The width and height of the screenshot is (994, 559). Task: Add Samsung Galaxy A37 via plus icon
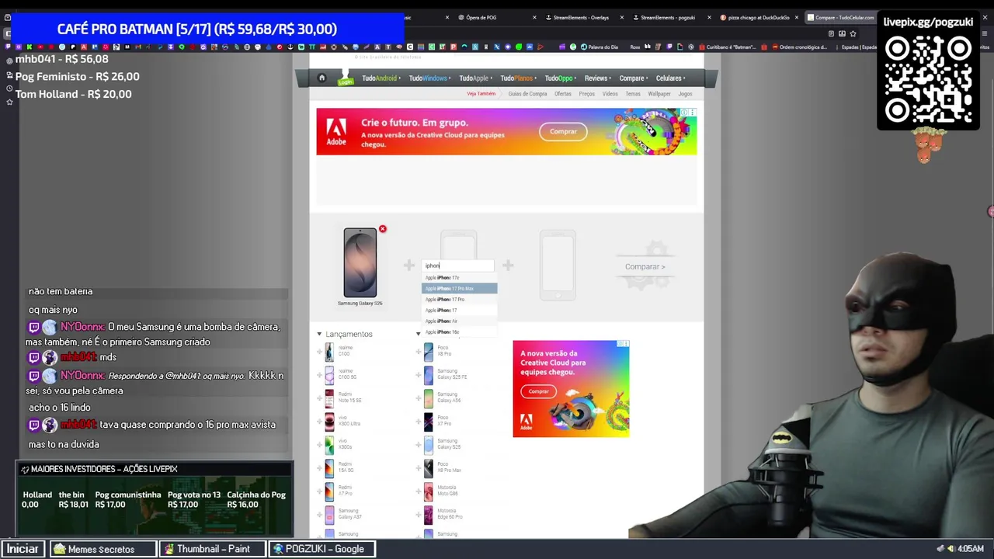click(319, 516)
